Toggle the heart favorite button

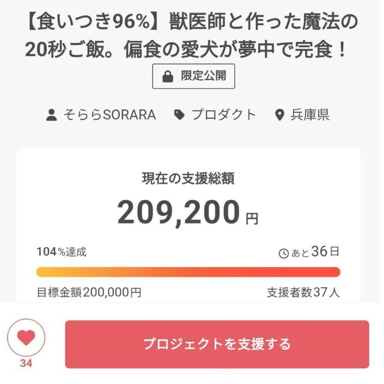pos(26,338)
